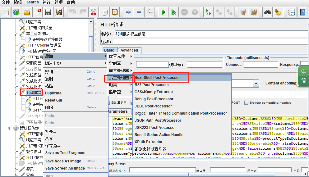Click 删除 in context menu
This screenshot has height=177, width=309.
76,107
